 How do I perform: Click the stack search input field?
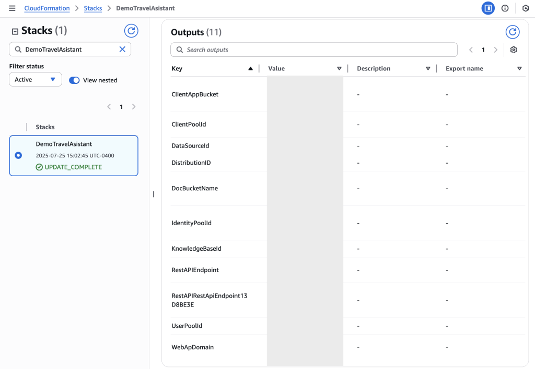click(x=70, y=50)
